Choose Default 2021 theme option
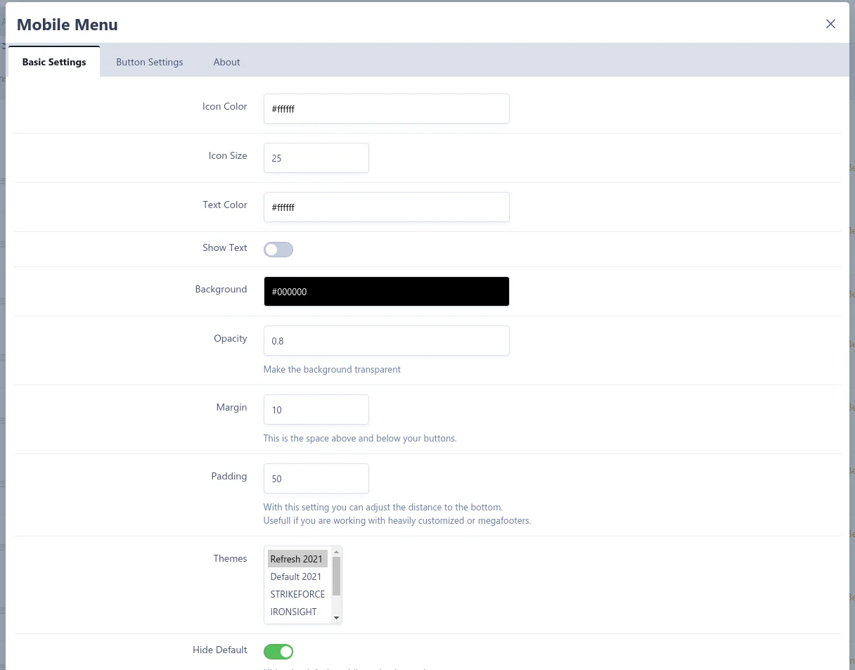This screenshot has height=670, width=855. click(x=296, y=576)
